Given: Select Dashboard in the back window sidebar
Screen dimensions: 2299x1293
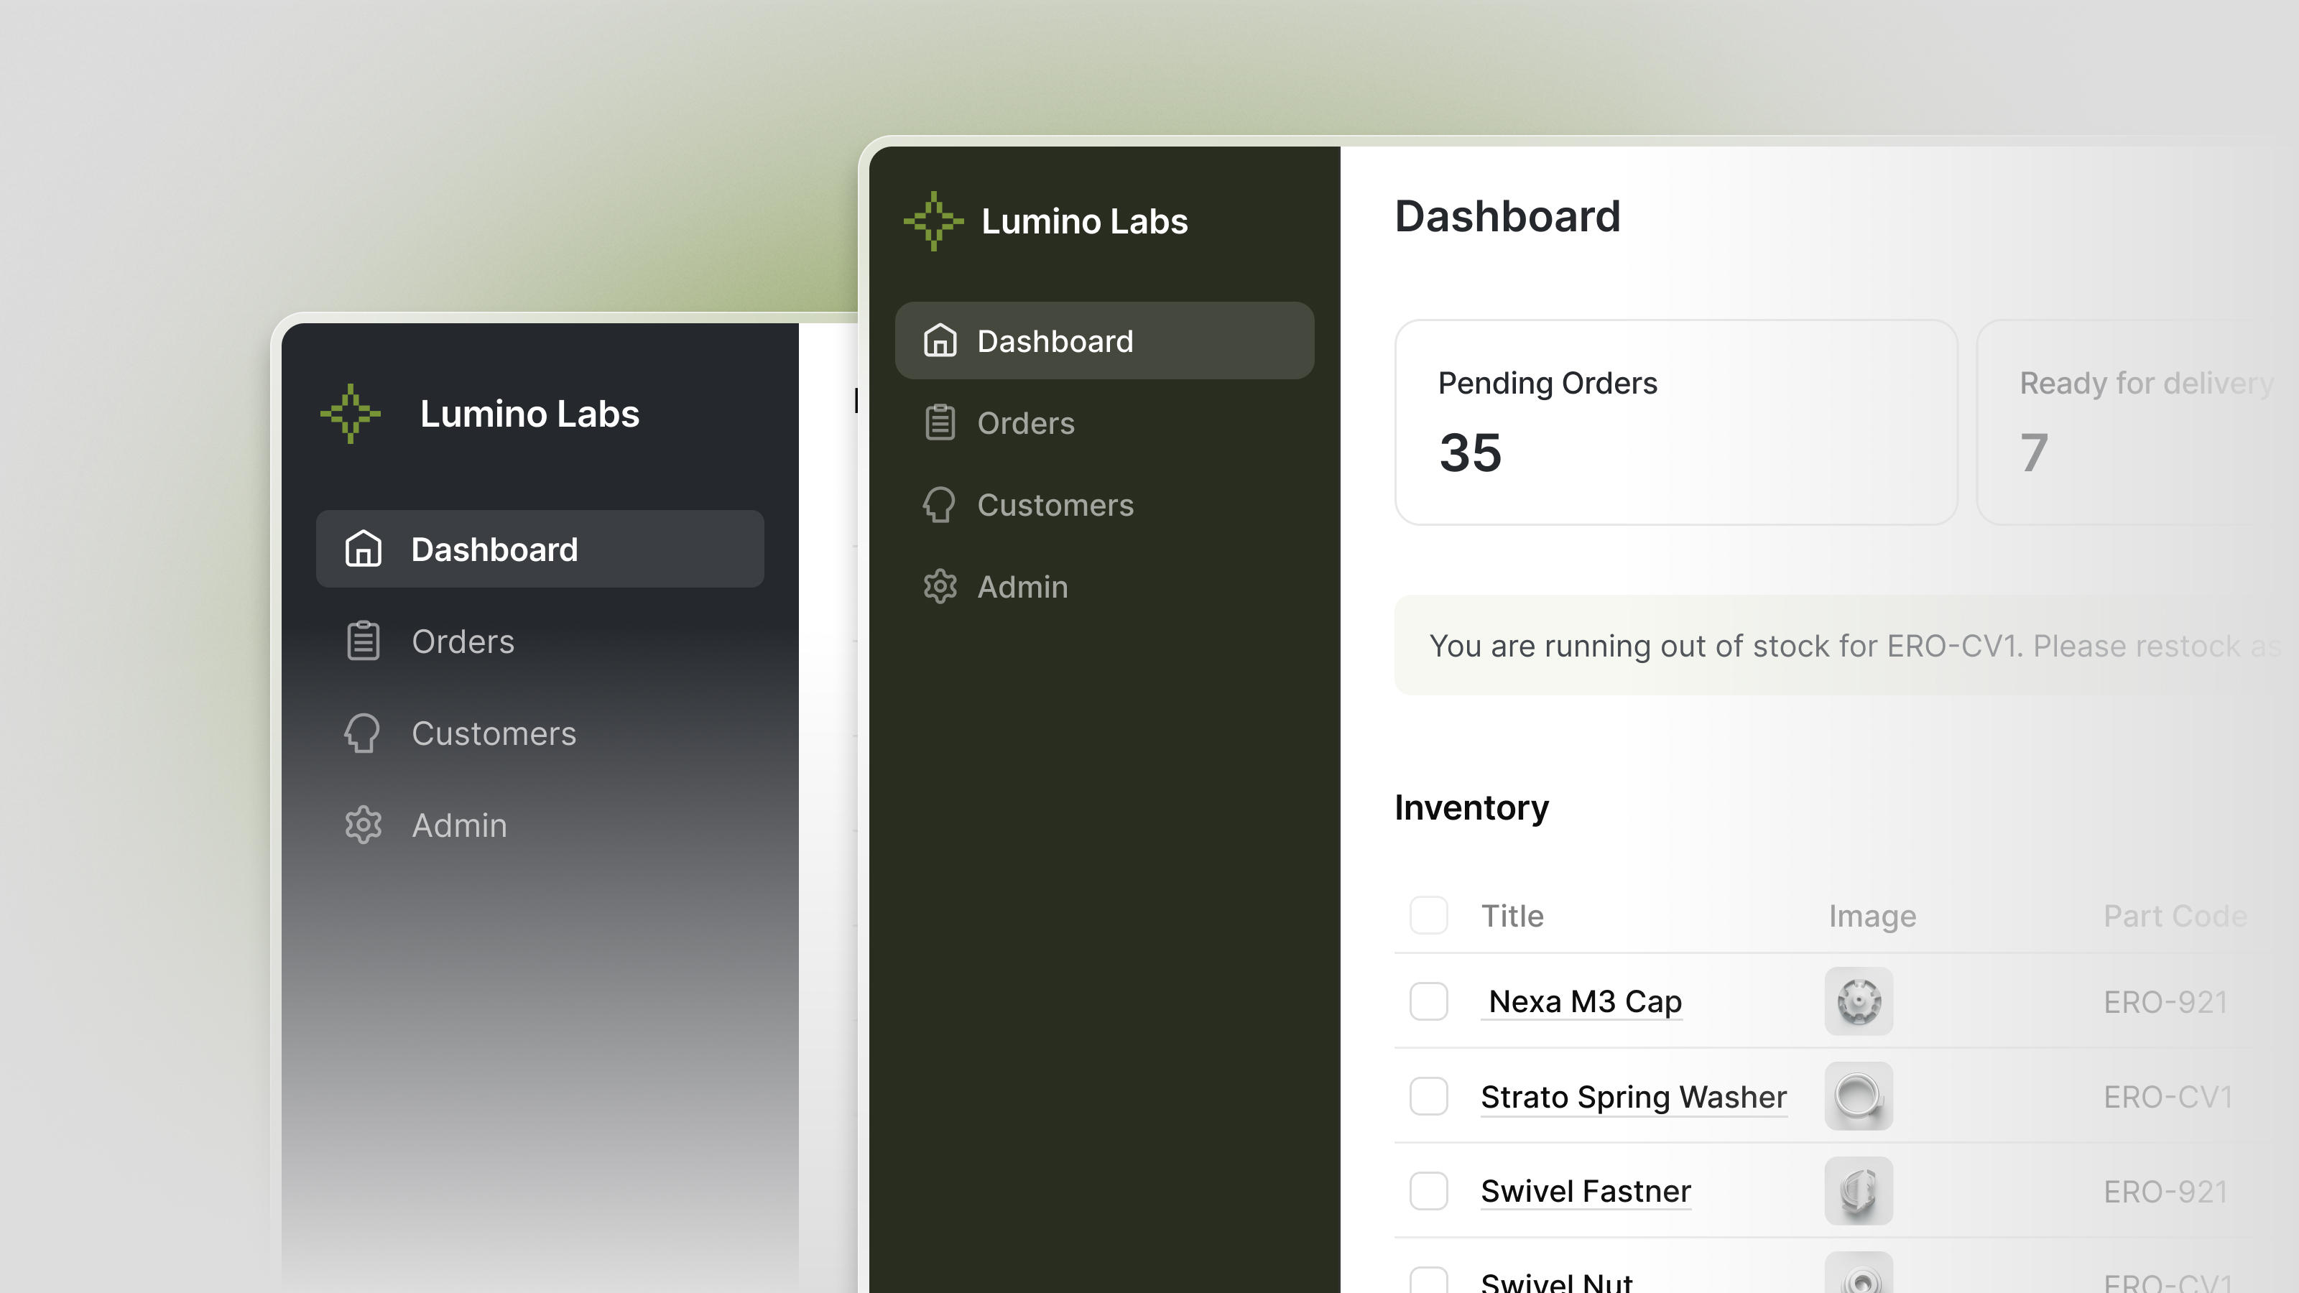Looking at the screenshot, I should 540,549.
